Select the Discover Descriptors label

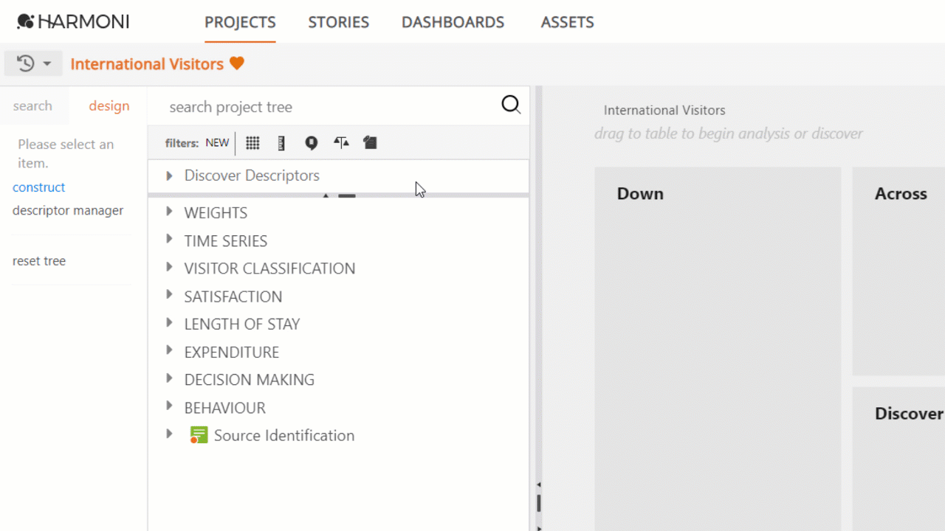(x=252, y=176)
